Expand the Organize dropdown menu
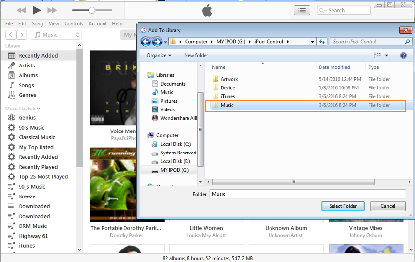Image resolution: width=415 pixels, height=262 pixels. (x=159, y=56)
